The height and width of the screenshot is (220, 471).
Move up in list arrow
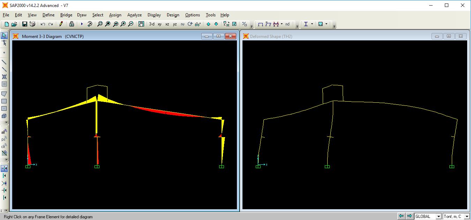coord(208,24)
